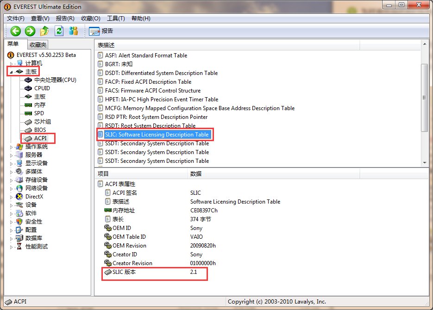This screenshot has width=433, height=310.
Task: Select the SPD memory icon in sidebar
Action: [28, 113]
